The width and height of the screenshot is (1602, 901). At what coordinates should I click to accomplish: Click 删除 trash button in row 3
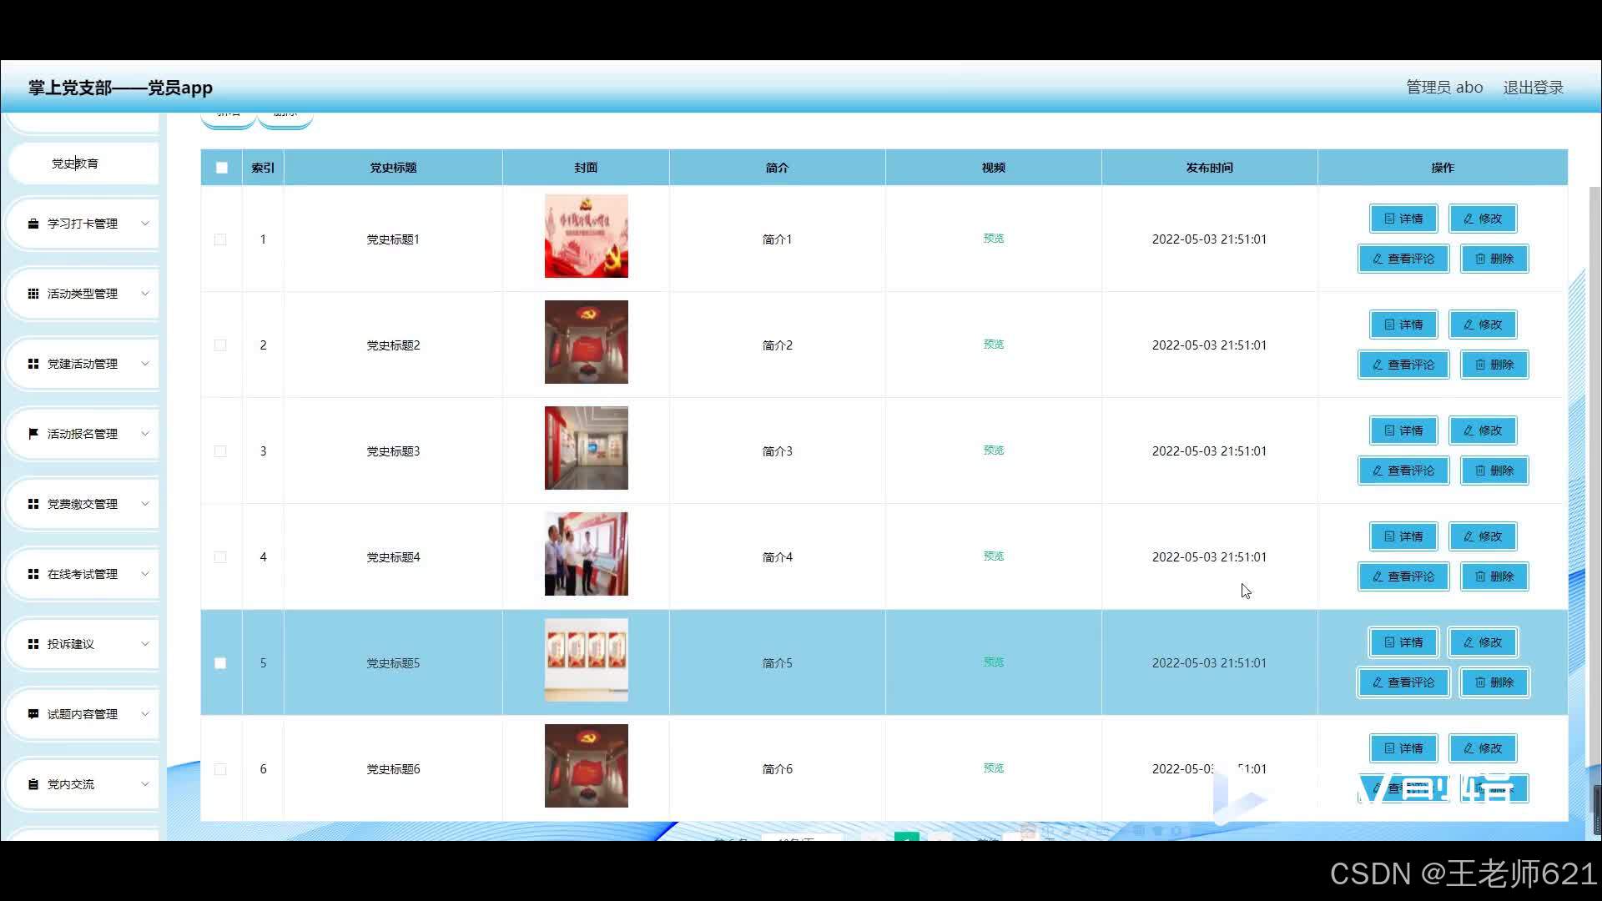(x=1494, y=471)
